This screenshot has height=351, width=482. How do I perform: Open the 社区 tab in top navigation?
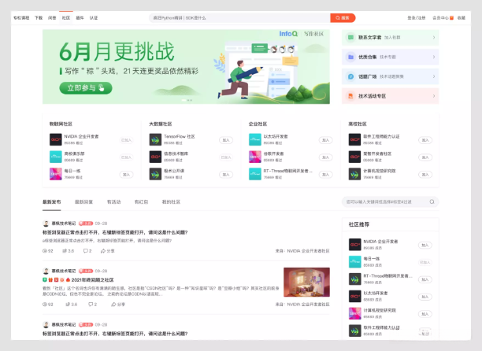click(66, 18)
